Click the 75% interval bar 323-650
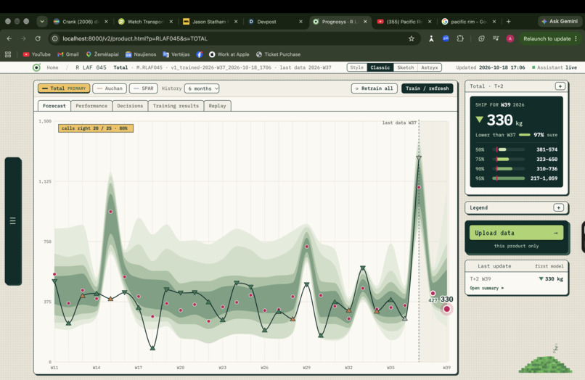 [x=510, y=160]
